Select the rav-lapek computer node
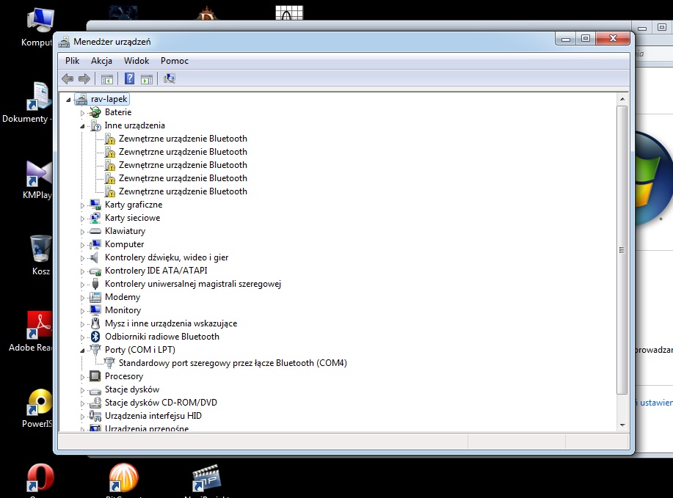This screenshot has height=498, width=673. coord(109,99)
